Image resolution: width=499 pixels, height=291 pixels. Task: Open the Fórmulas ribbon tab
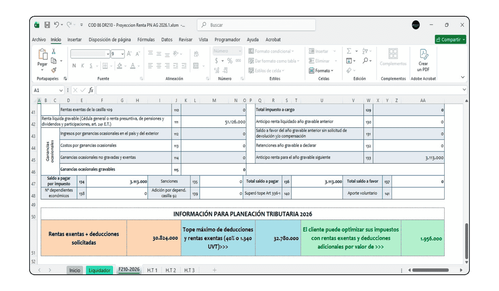coord(146,40)
